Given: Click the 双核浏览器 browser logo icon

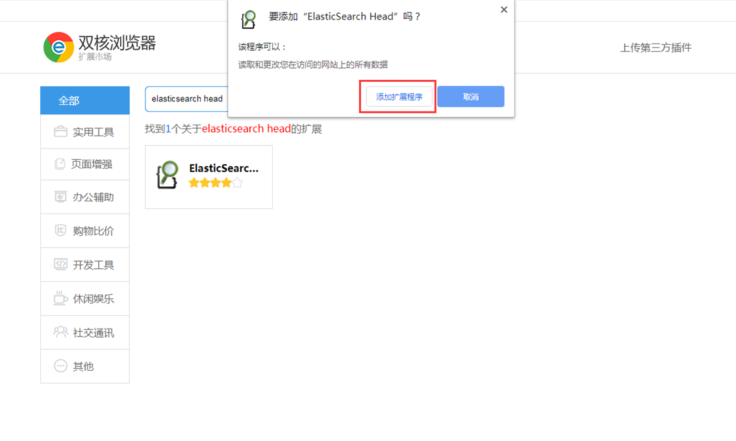Looking at the screenshot, I should 58,47.
